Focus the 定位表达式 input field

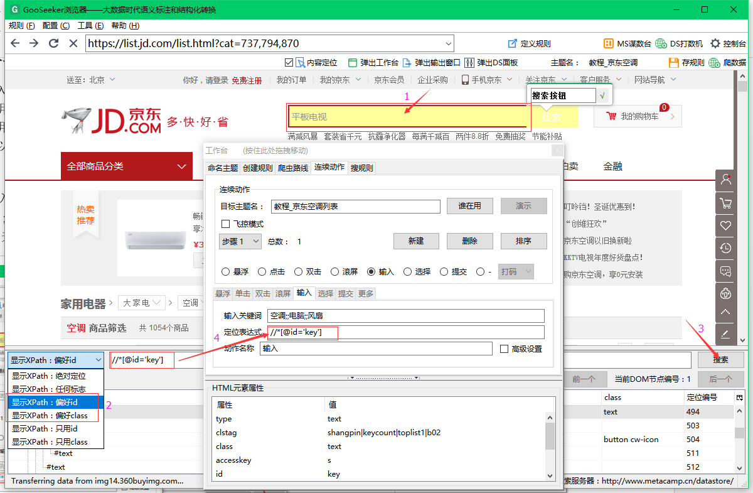click(406, 332)
